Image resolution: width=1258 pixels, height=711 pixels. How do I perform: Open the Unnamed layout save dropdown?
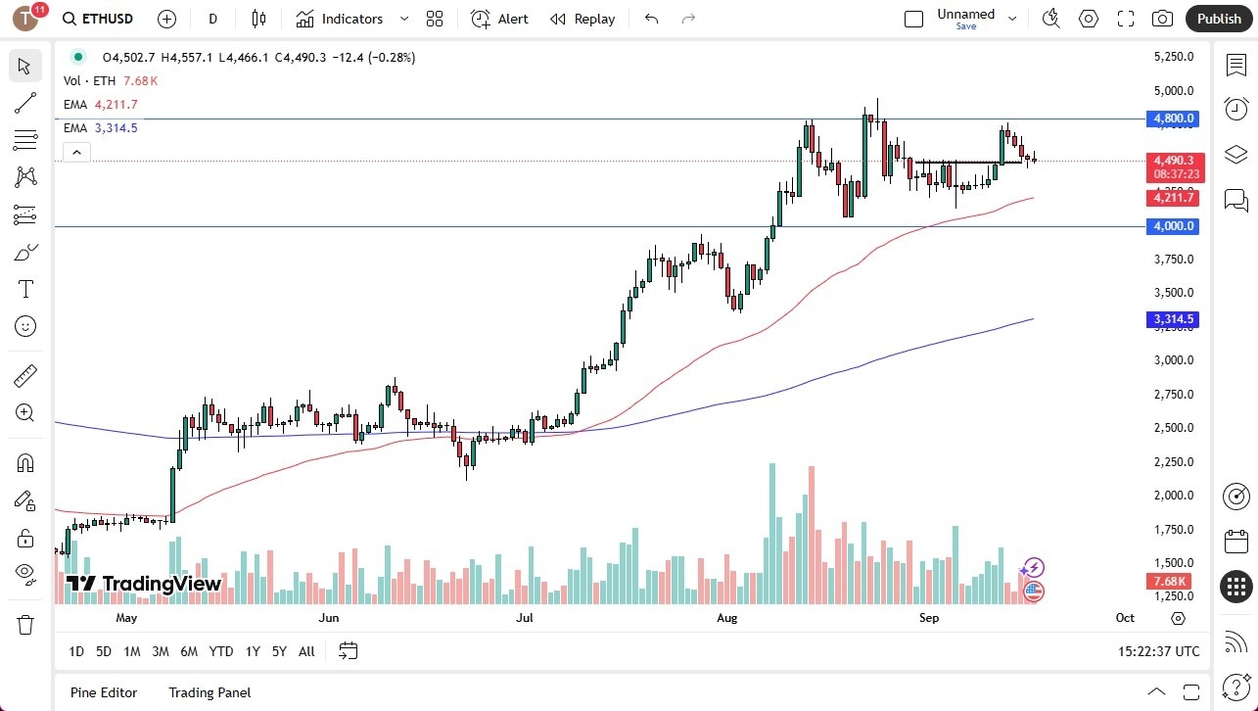(1012, 19)
